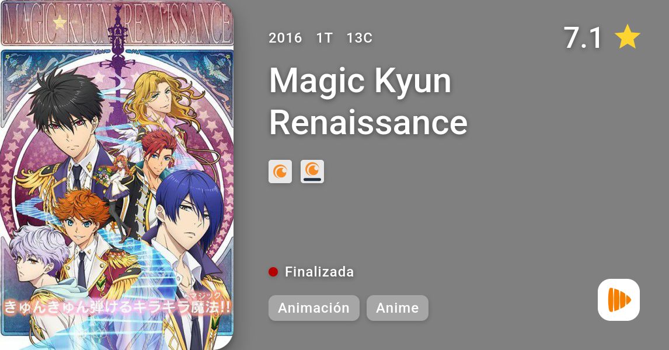Click the poster's title banner at top
Image resolution: width=669 pixels, height=350 pixels.
(117, 24)
